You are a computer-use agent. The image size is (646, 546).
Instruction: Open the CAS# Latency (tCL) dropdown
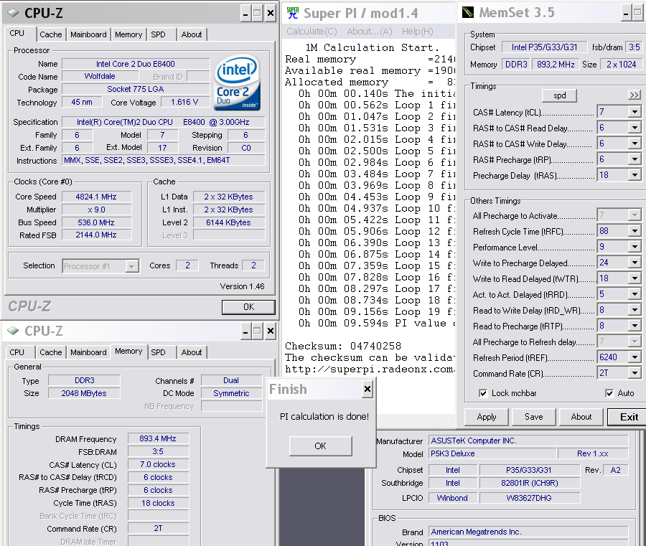point(635,112)
